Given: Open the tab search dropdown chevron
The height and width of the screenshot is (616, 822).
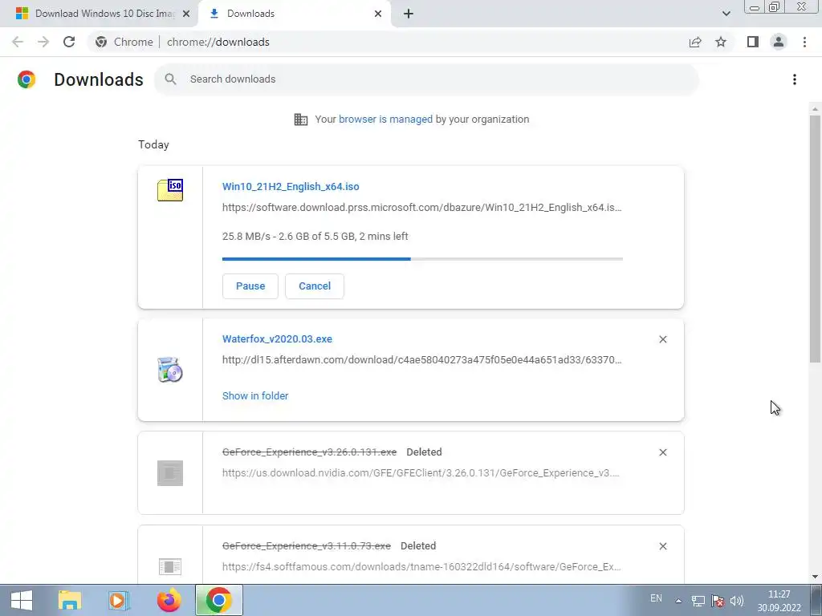Looking at the screenshot, I should tap(726, 14).
